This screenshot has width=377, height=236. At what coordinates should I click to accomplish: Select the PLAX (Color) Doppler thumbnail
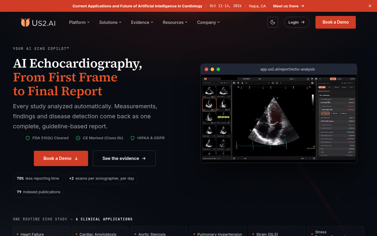coord(224,91)
